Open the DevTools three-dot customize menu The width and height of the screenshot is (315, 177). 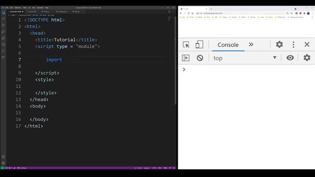click(x=293, y=45)
